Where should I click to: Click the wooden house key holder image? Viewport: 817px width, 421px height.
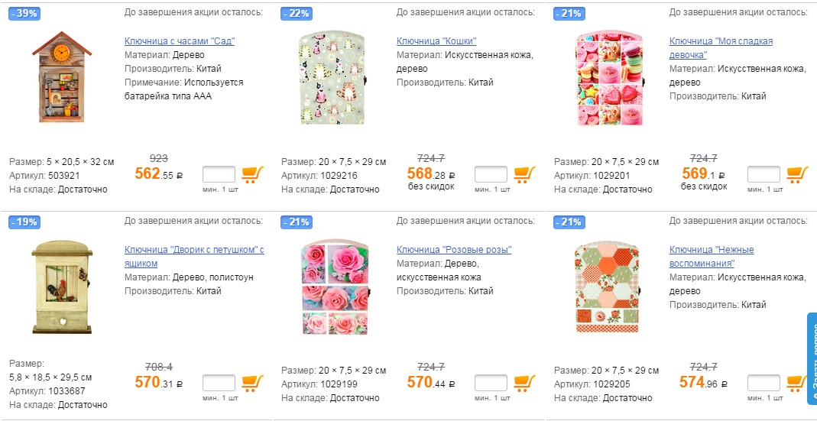[x=62, y=77]
